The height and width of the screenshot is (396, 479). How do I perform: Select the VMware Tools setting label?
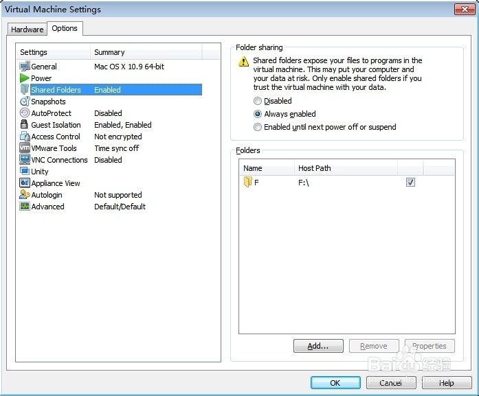(54, 148)
